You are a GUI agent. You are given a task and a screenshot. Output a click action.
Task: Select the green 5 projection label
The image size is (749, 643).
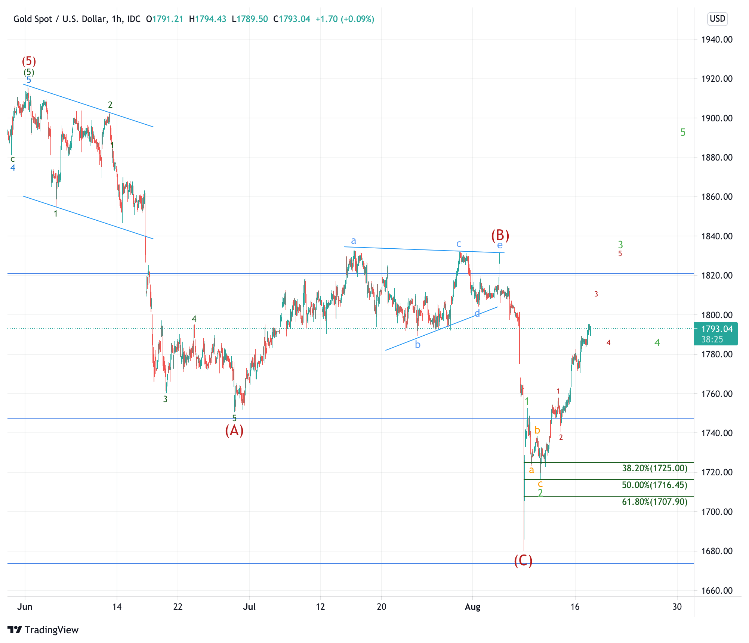683,133
